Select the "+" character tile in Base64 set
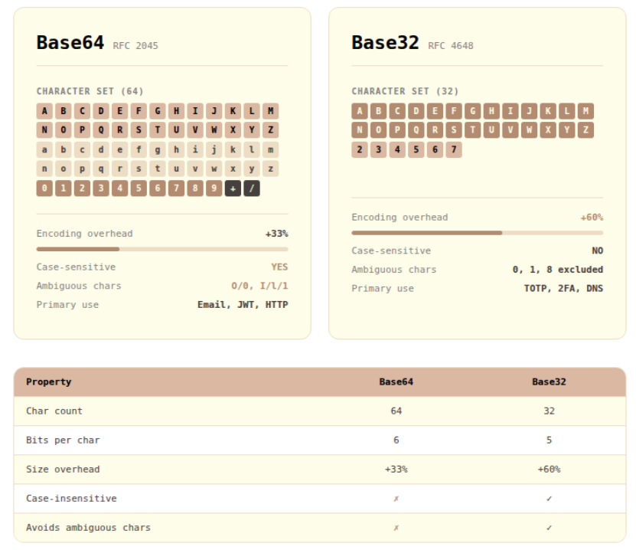The width and height of the screenshot is (636, 550). 232,188
